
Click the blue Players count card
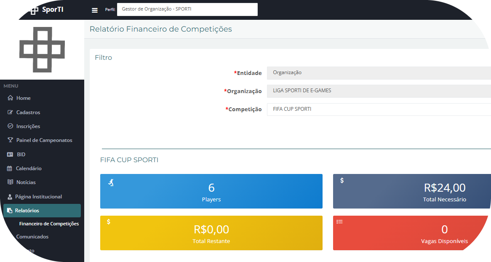[x=211, y=191]
